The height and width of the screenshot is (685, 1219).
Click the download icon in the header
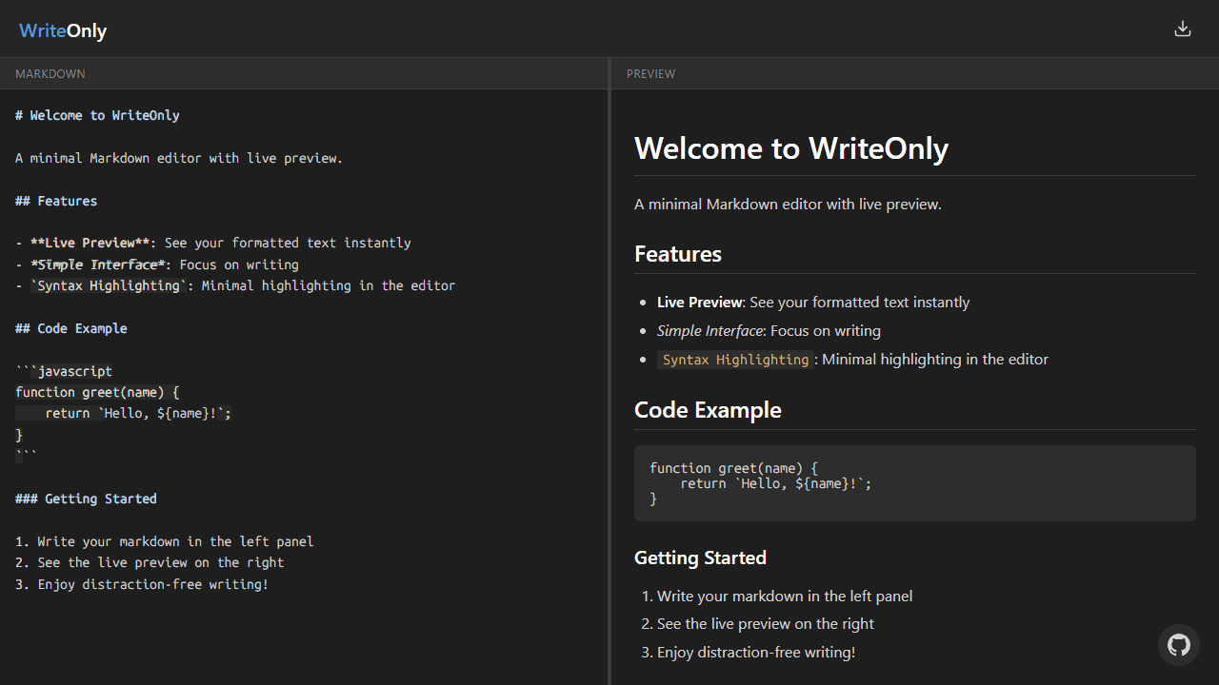pos(1183,29)
